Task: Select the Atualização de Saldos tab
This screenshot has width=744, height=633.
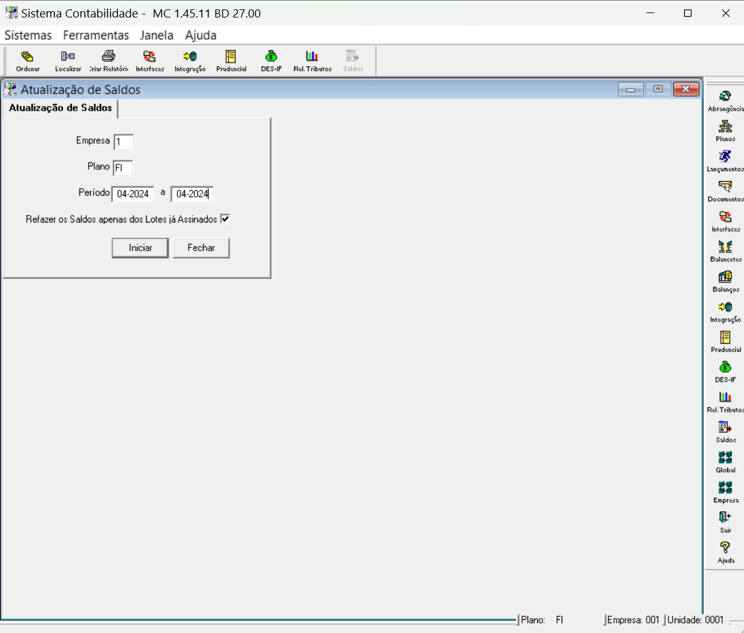Action: coord(60,107)
